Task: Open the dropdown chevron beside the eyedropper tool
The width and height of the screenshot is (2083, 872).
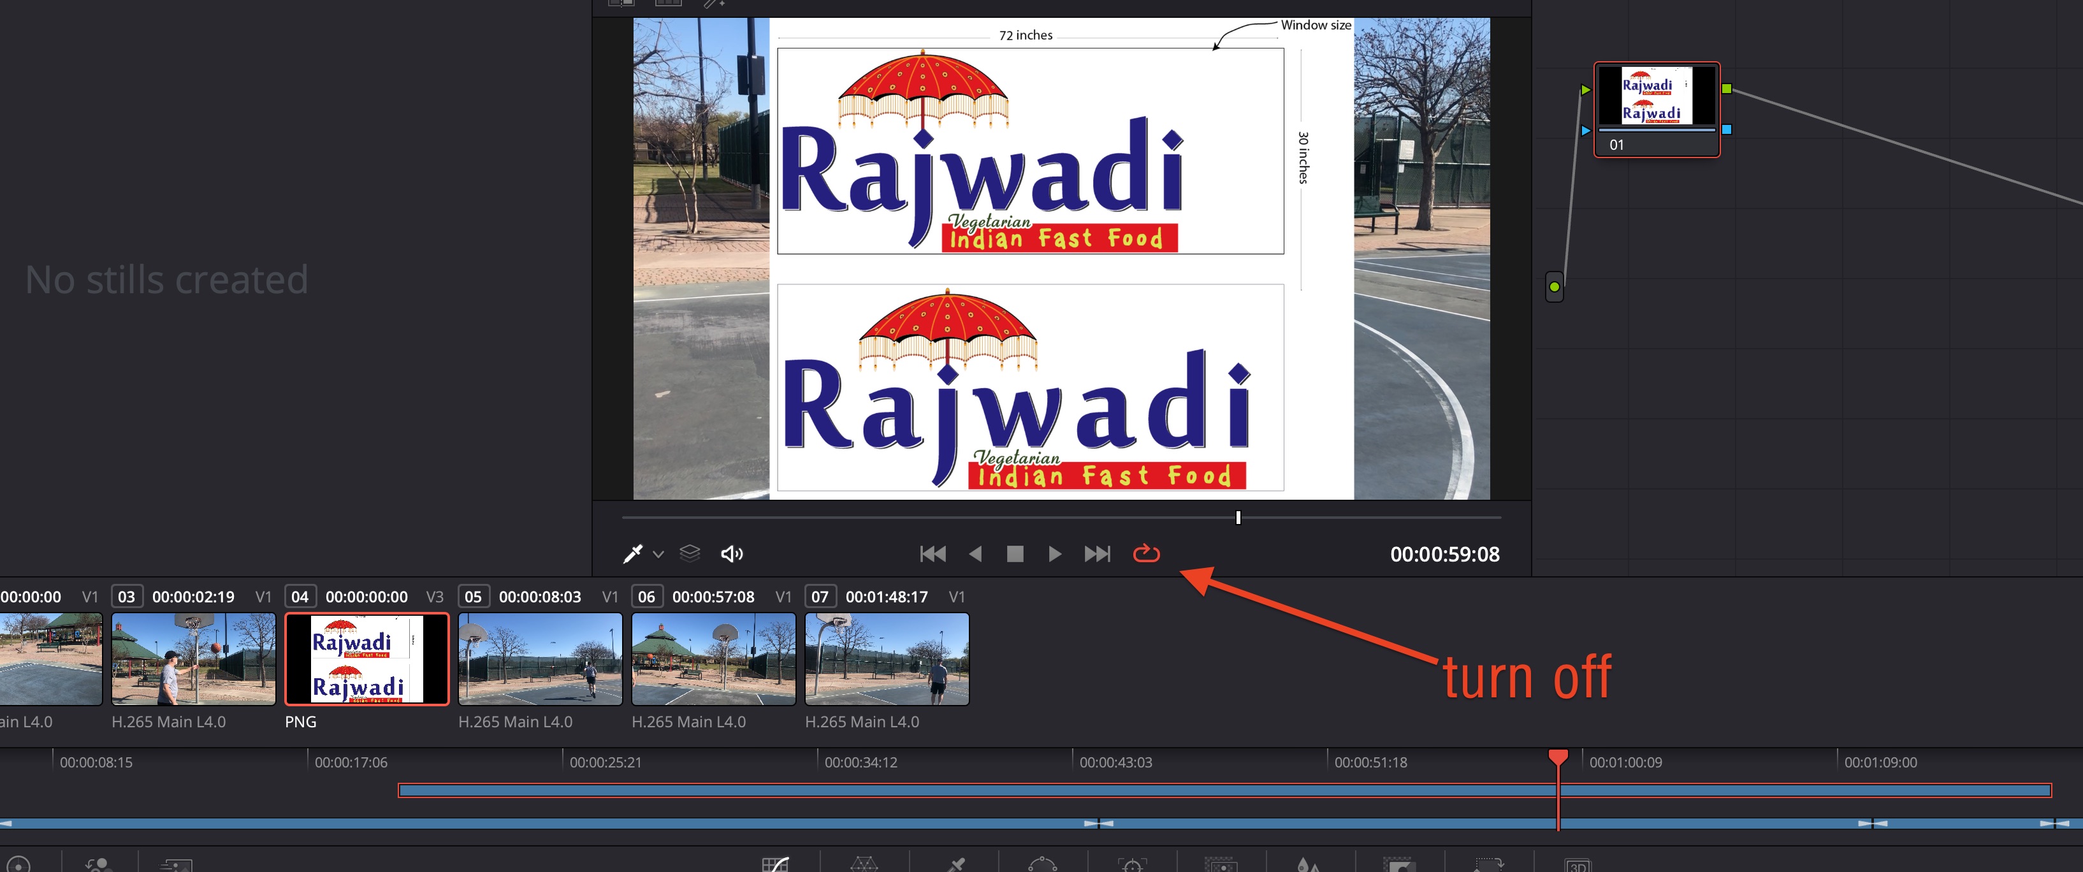Action: point(658,555)
